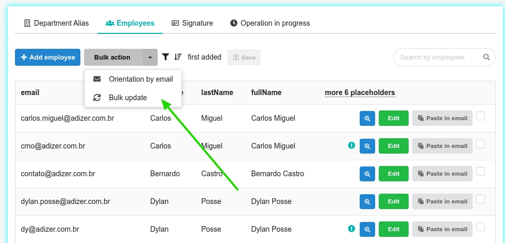Viewport: 505px width, 243px height.
Task: Expand the more 6 placeholders column
Action: [360, 93]
